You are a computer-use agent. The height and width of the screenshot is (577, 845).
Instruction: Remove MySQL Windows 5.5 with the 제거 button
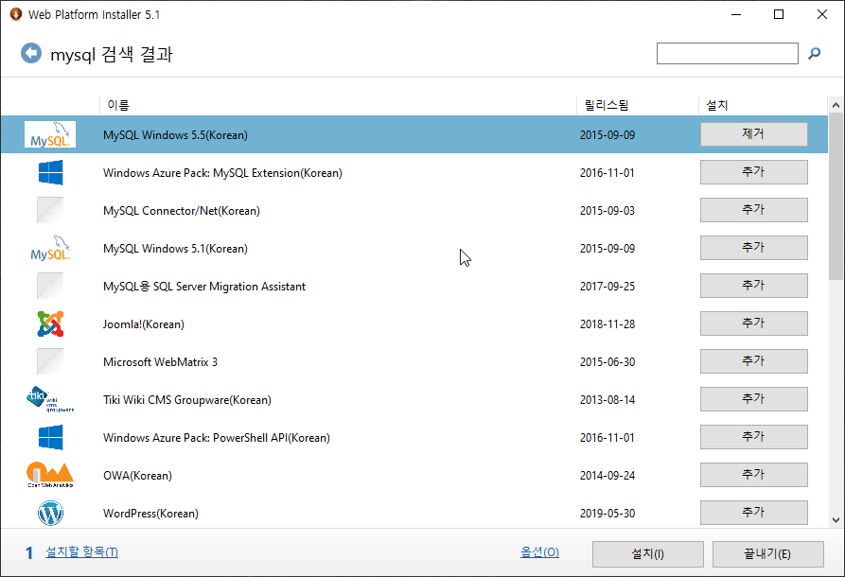click(754, 134)
